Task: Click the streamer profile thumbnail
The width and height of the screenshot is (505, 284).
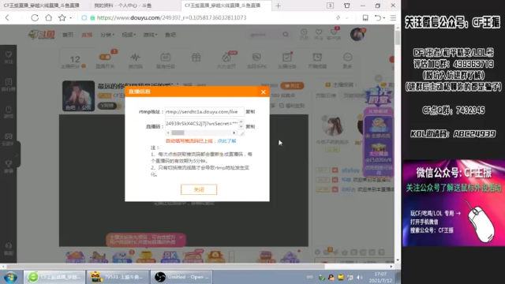Action: coord(79,96)
